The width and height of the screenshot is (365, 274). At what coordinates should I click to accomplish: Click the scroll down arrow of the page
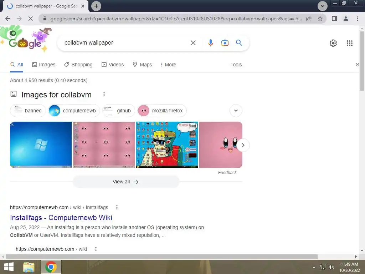362,250
